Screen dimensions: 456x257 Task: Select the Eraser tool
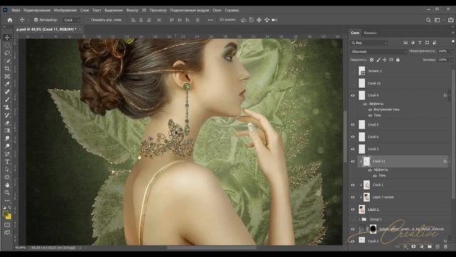[x=7, y=123]
